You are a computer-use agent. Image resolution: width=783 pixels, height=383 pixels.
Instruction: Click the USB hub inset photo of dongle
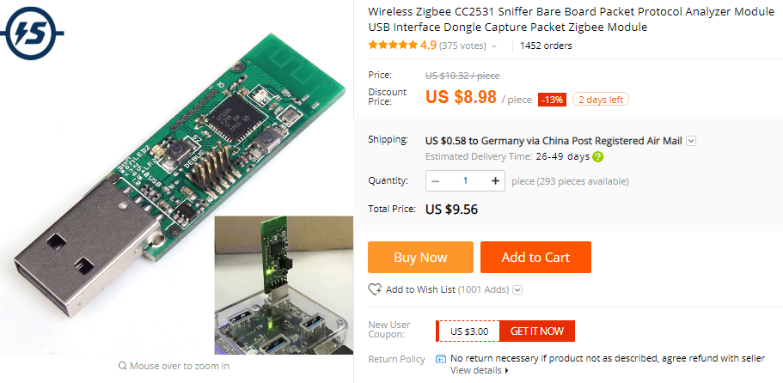(x=283, y=285)
